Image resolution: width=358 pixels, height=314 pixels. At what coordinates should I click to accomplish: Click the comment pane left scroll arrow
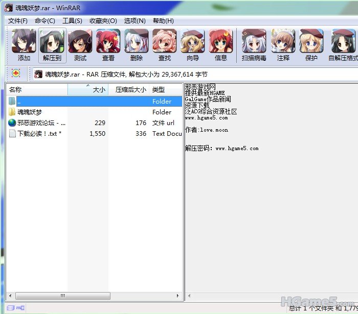(x=189, y=296)
